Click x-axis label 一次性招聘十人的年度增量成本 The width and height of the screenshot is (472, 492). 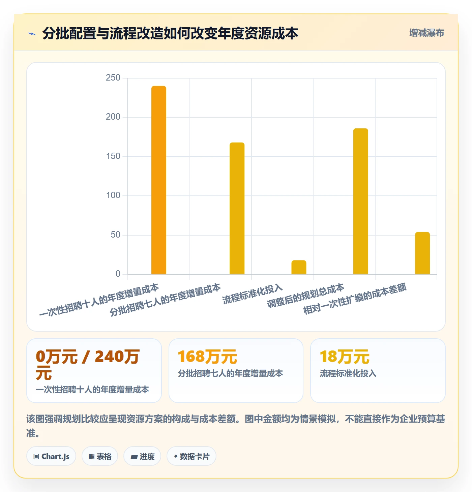click(x=99, y=300)
